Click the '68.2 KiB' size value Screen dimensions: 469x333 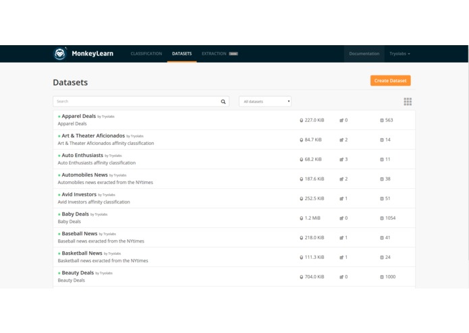[313, 160]
